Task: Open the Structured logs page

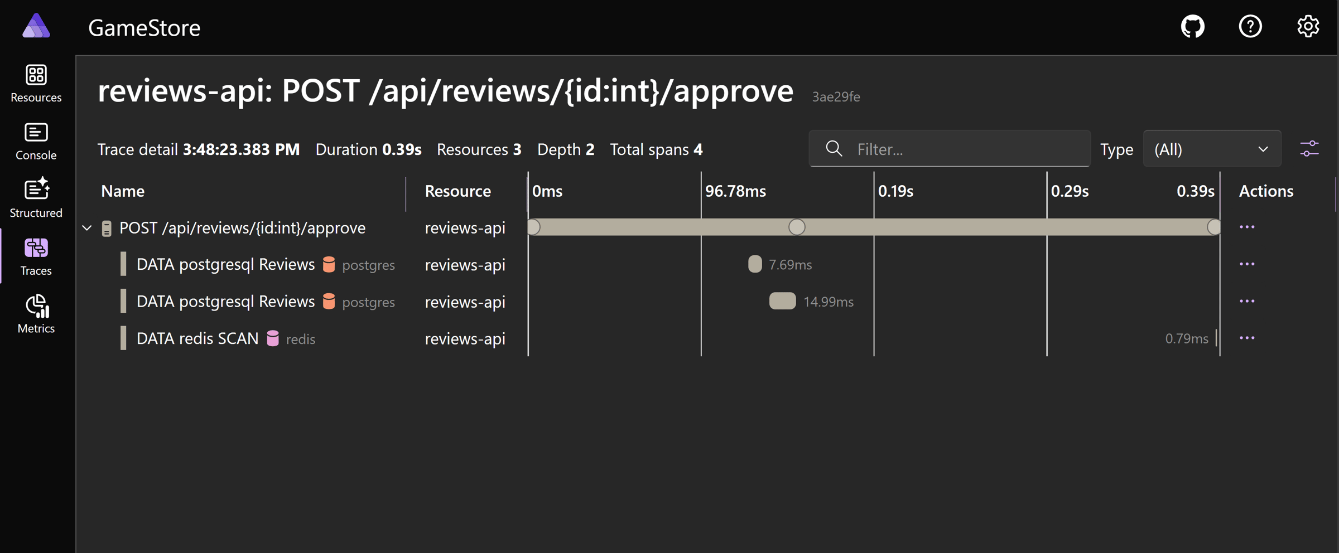Action: click(x=36, y=198)
